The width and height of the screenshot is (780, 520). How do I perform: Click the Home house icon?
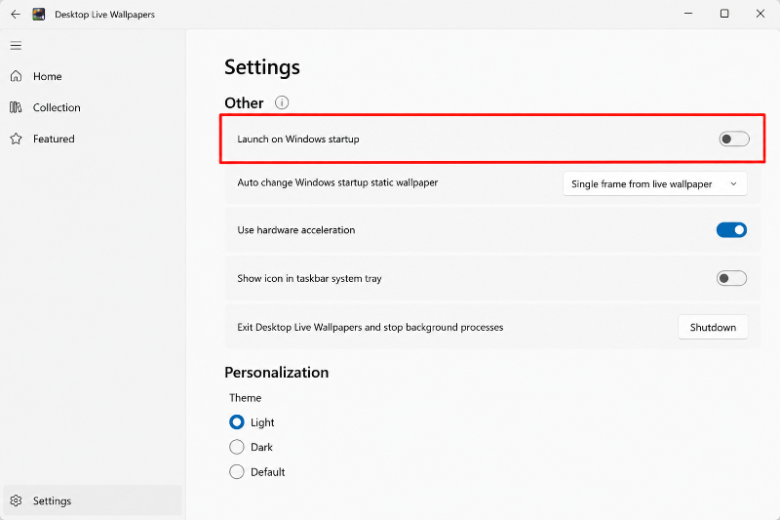click(x=16, y=76)
